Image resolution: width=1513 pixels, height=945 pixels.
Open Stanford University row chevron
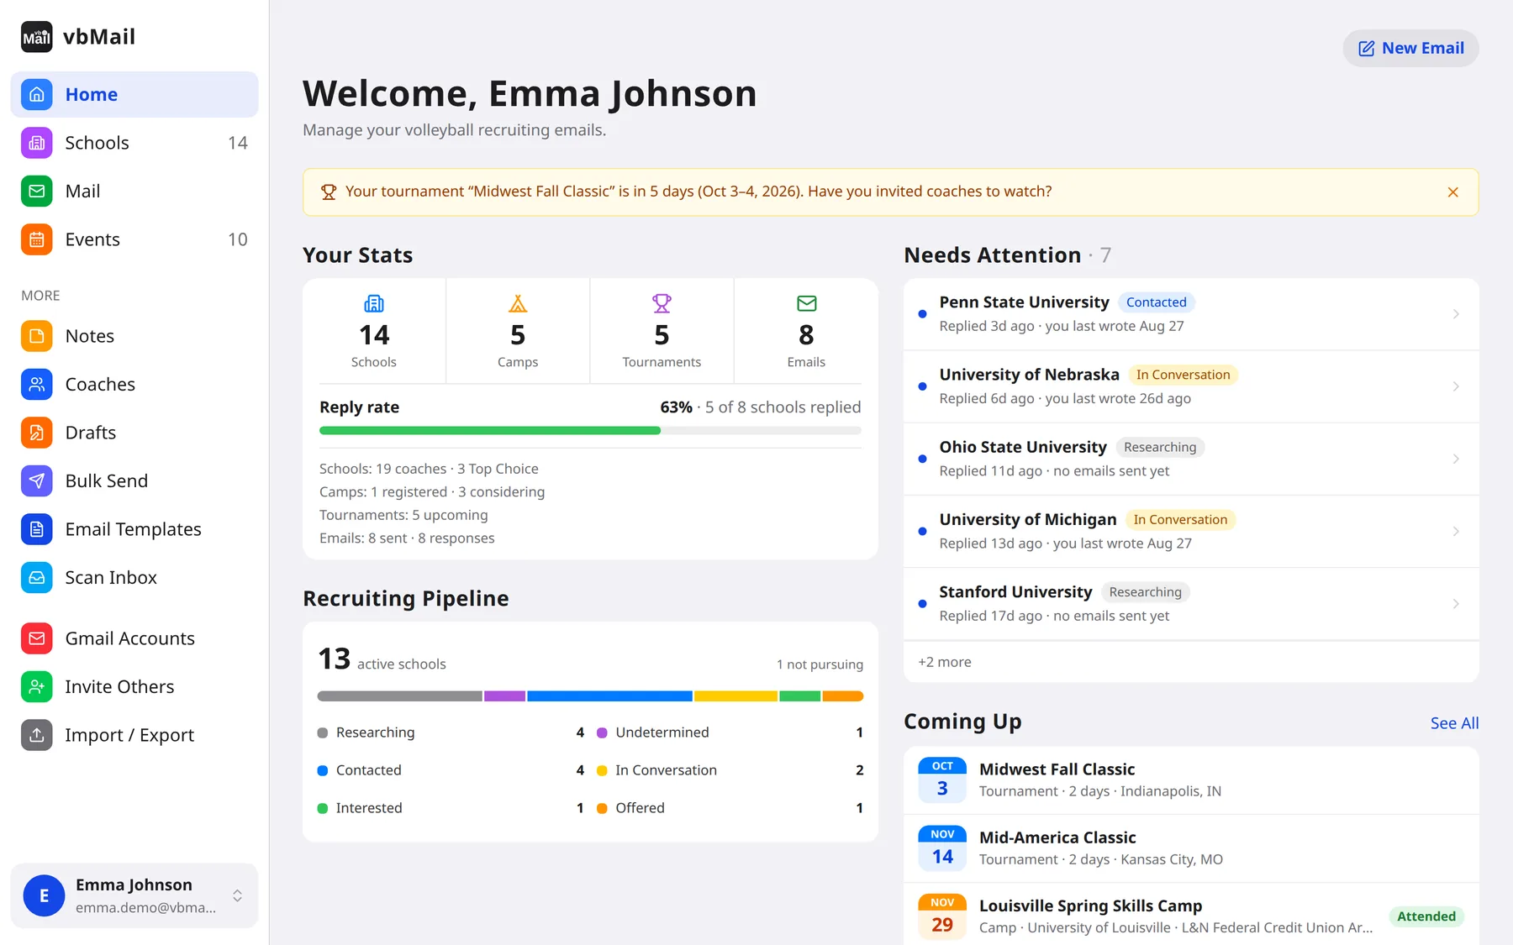pyautogui.click(x=1456, y=604)
